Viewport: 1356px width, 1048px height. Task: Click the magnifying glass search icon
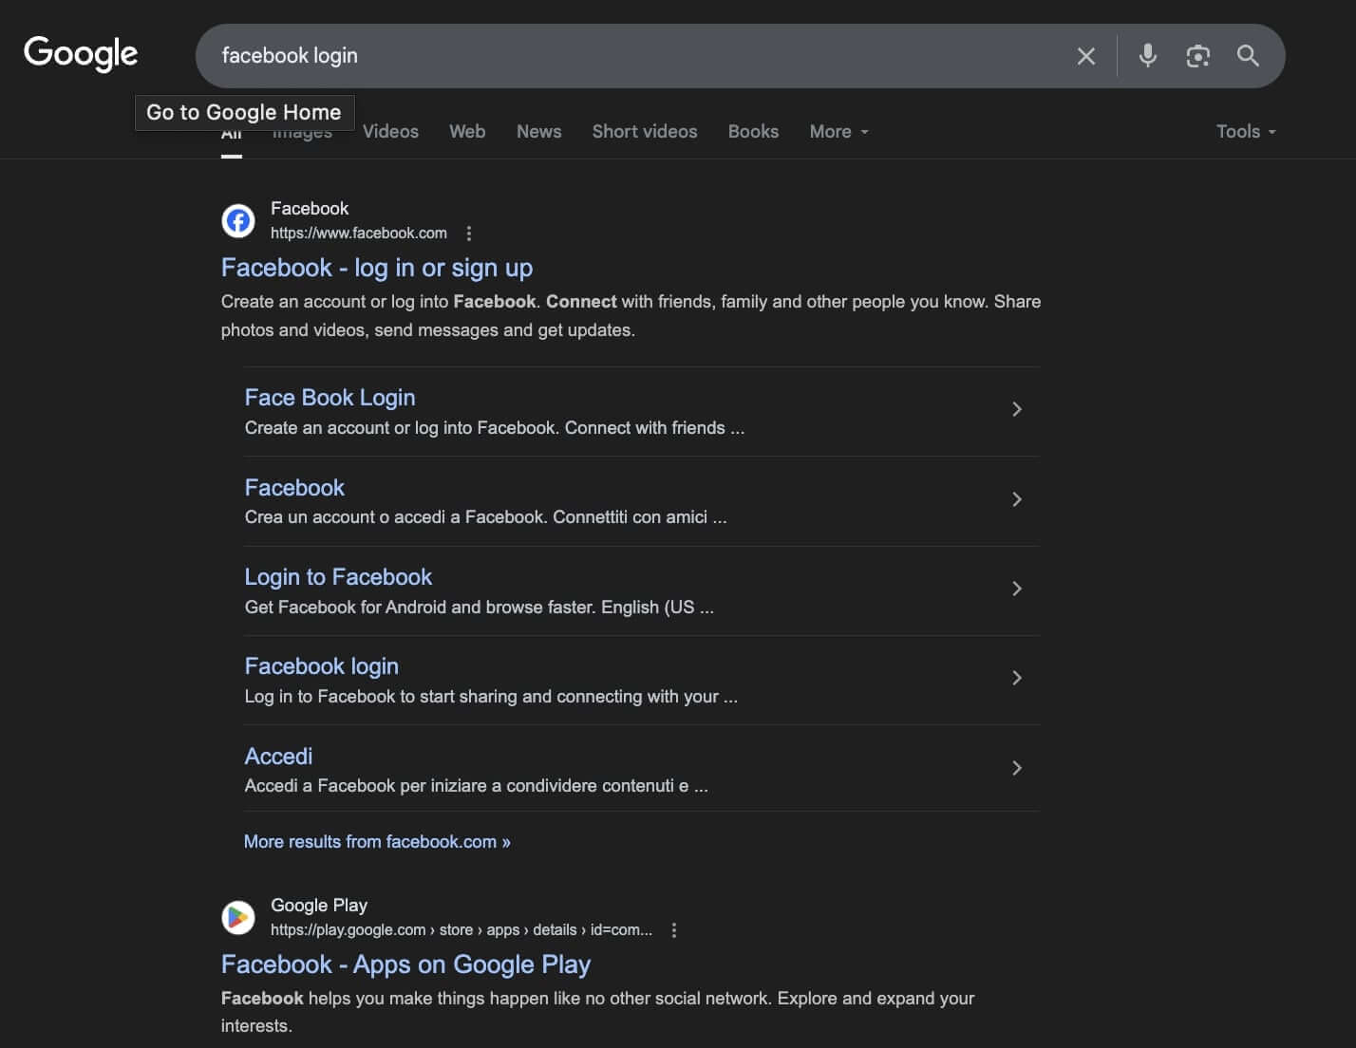[x=1248, y=56]
